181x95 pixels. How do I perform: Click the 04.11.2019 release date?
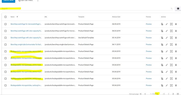pyautogui.click(x=116, y=44)
